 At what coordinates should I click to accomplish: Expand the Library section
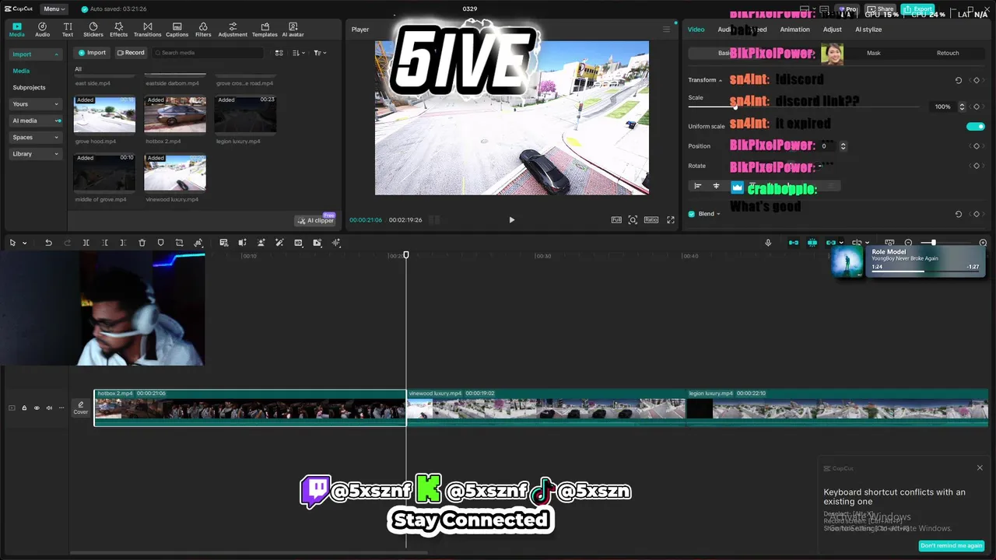click(x=35, y=154)
